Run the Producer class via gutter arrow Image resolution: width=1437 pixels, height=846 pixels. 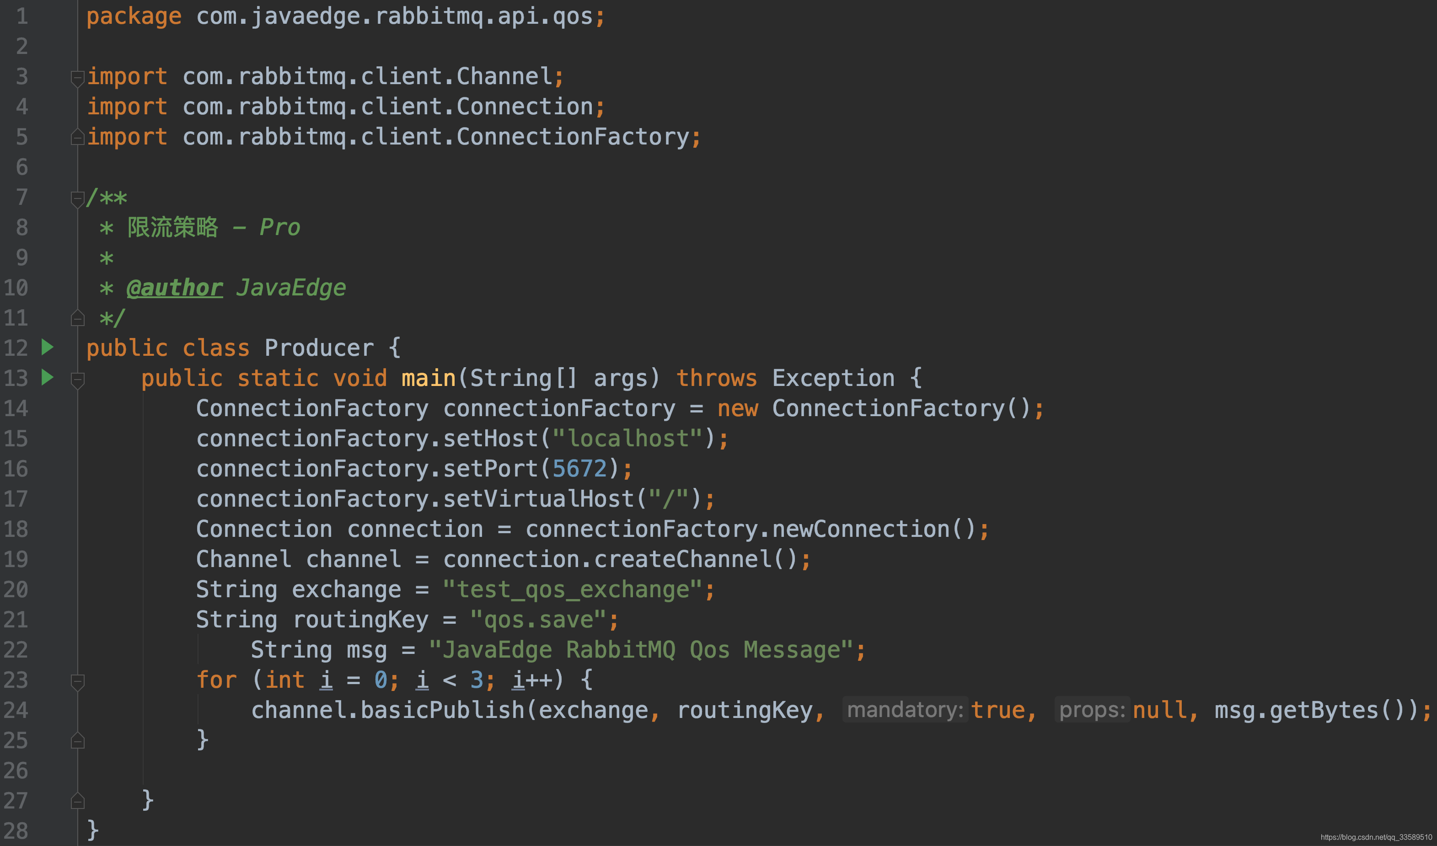[47, 347]
